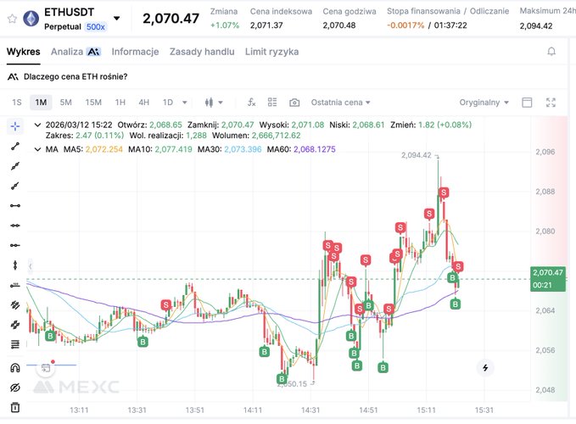Click 'Dlaczego cena ETH rośnie?' link

pos(75,76)
